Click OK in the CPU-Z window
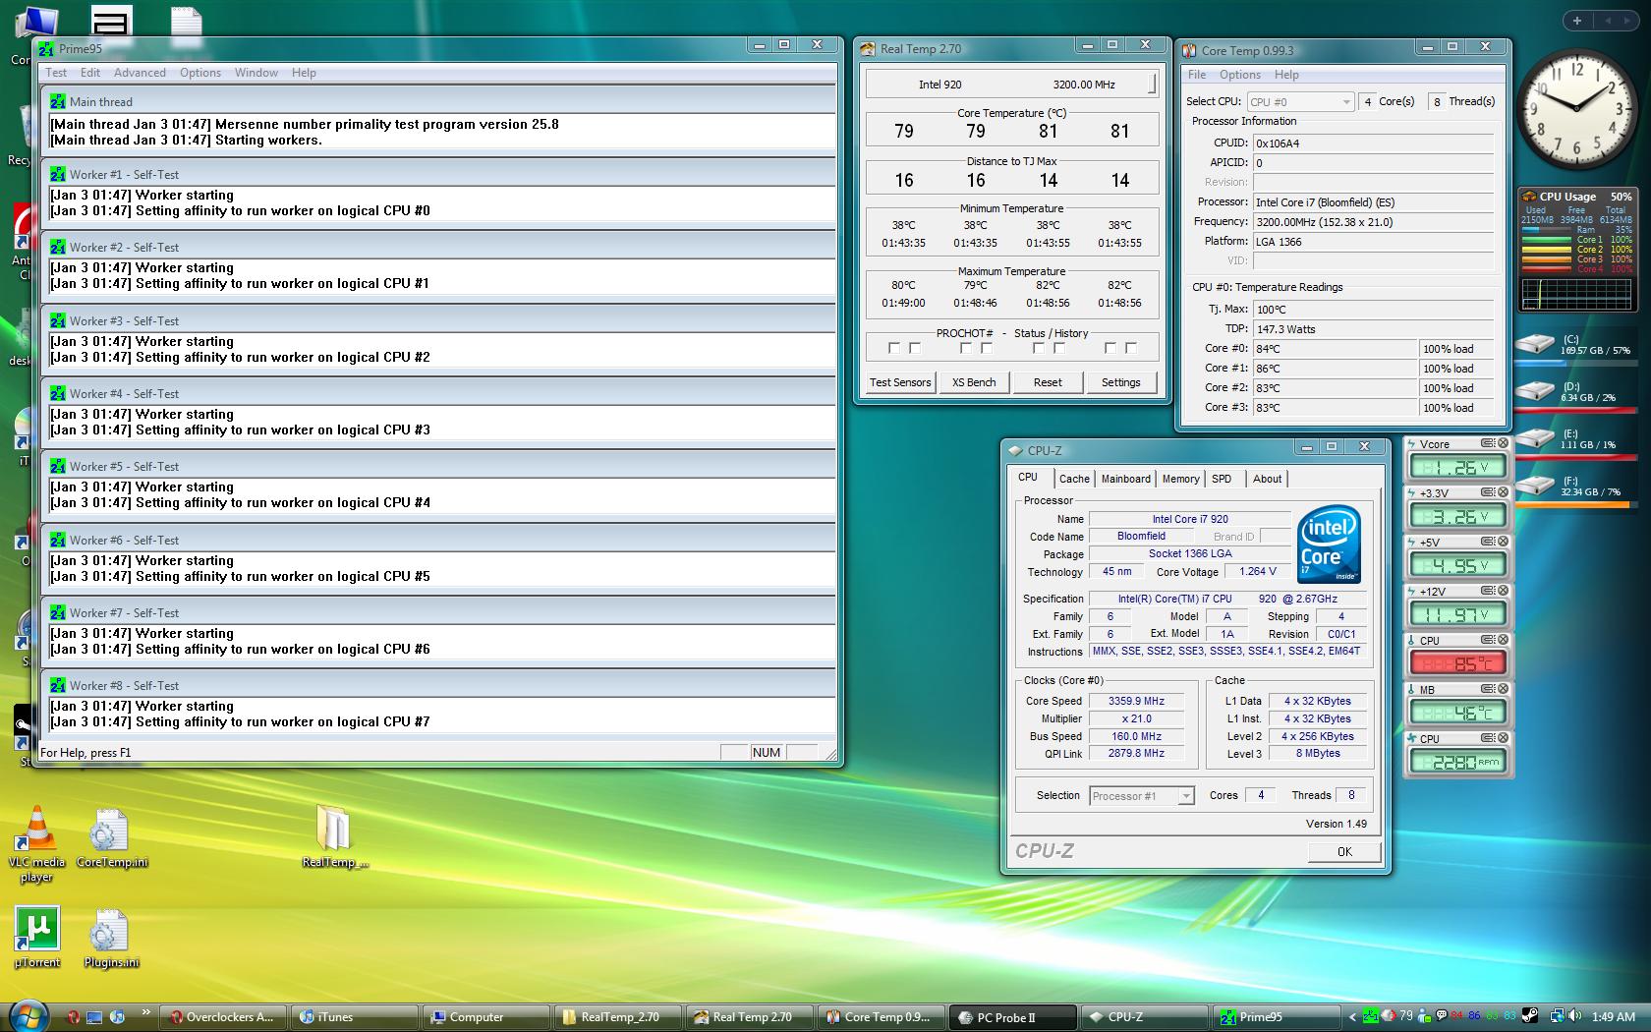1651x1032 pixels. pos(1344,852)
